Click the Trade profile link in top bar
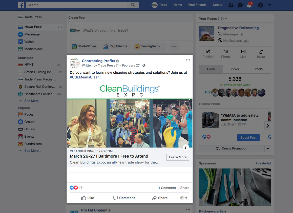Viewport: 293px width, 213px height. (159, 5)
